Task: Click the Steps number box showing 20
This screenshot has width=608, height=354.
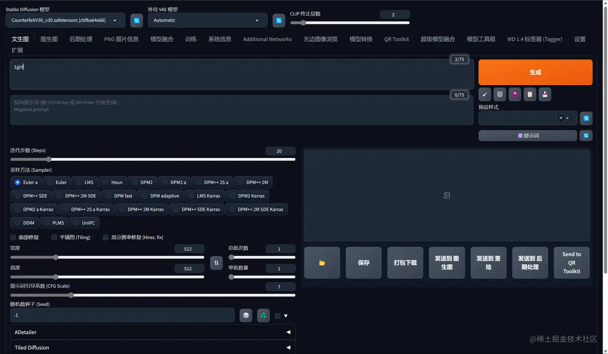Action: coord(280,151)
